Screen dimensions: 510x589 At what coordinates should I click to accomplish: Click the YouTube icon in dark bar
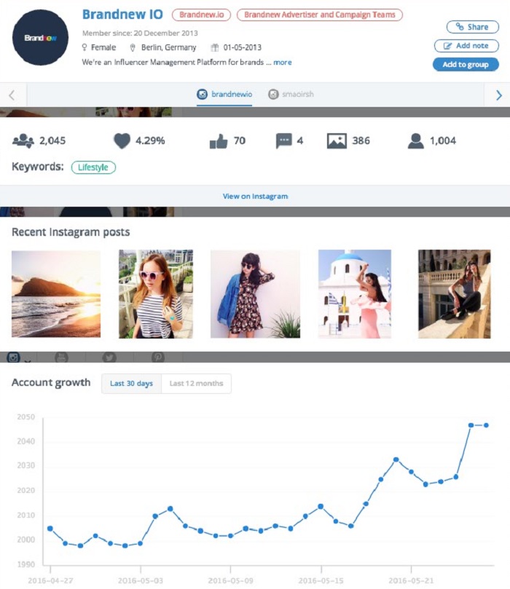tap(61, 357)
